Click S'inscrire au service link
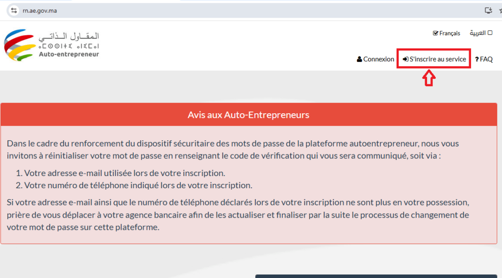This screenshot has width=502, height=278. (x=434, y=59)
